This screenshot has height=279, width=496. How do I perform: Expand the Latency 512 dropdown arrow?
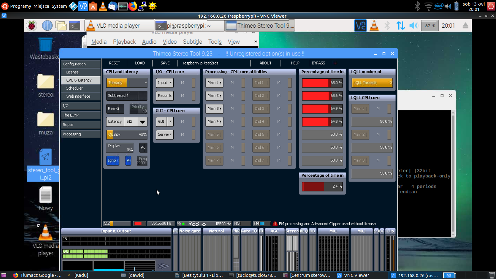[x=142, y=122]
